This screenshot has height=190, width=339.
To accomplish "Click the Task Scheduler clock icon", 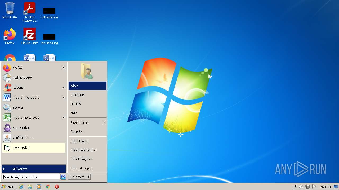I will click(x=7, y=78).
